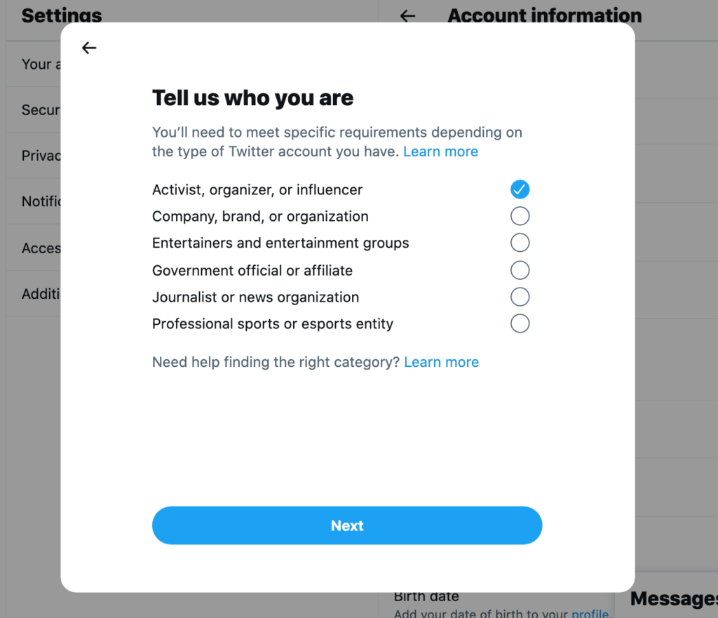The image size is (718, 618).
Task: Click the profile link under Birth date
Action: point(590,613)
